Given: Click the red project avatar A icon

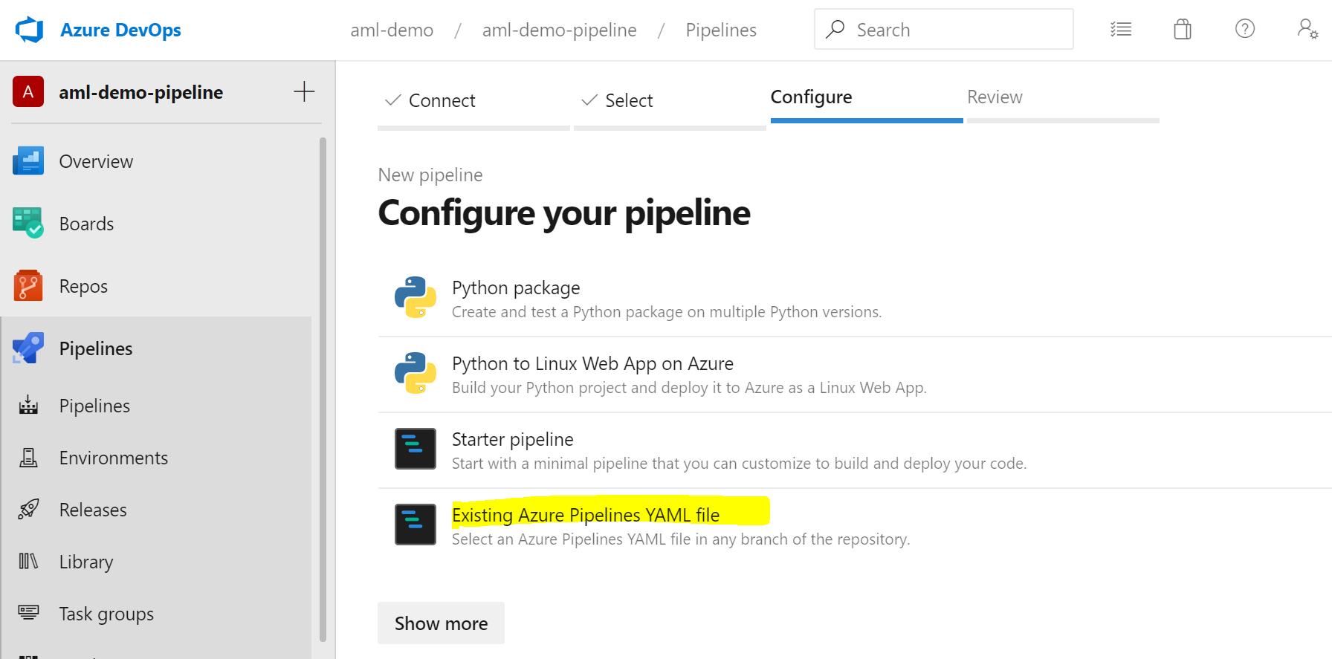Looking at the screenshot, I should click(x=28, y=92).
